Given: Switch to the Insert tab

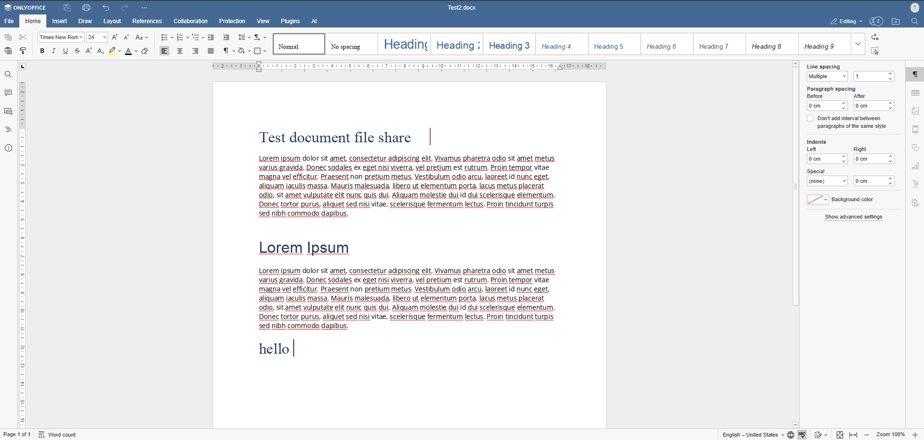Looking at the screenshot, I should (x=59, y=21).
